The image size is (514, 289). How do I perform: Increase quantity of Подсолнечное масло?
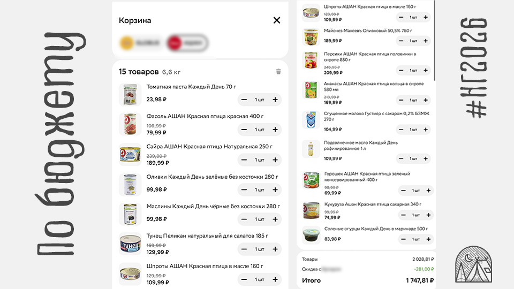(426, 158)
